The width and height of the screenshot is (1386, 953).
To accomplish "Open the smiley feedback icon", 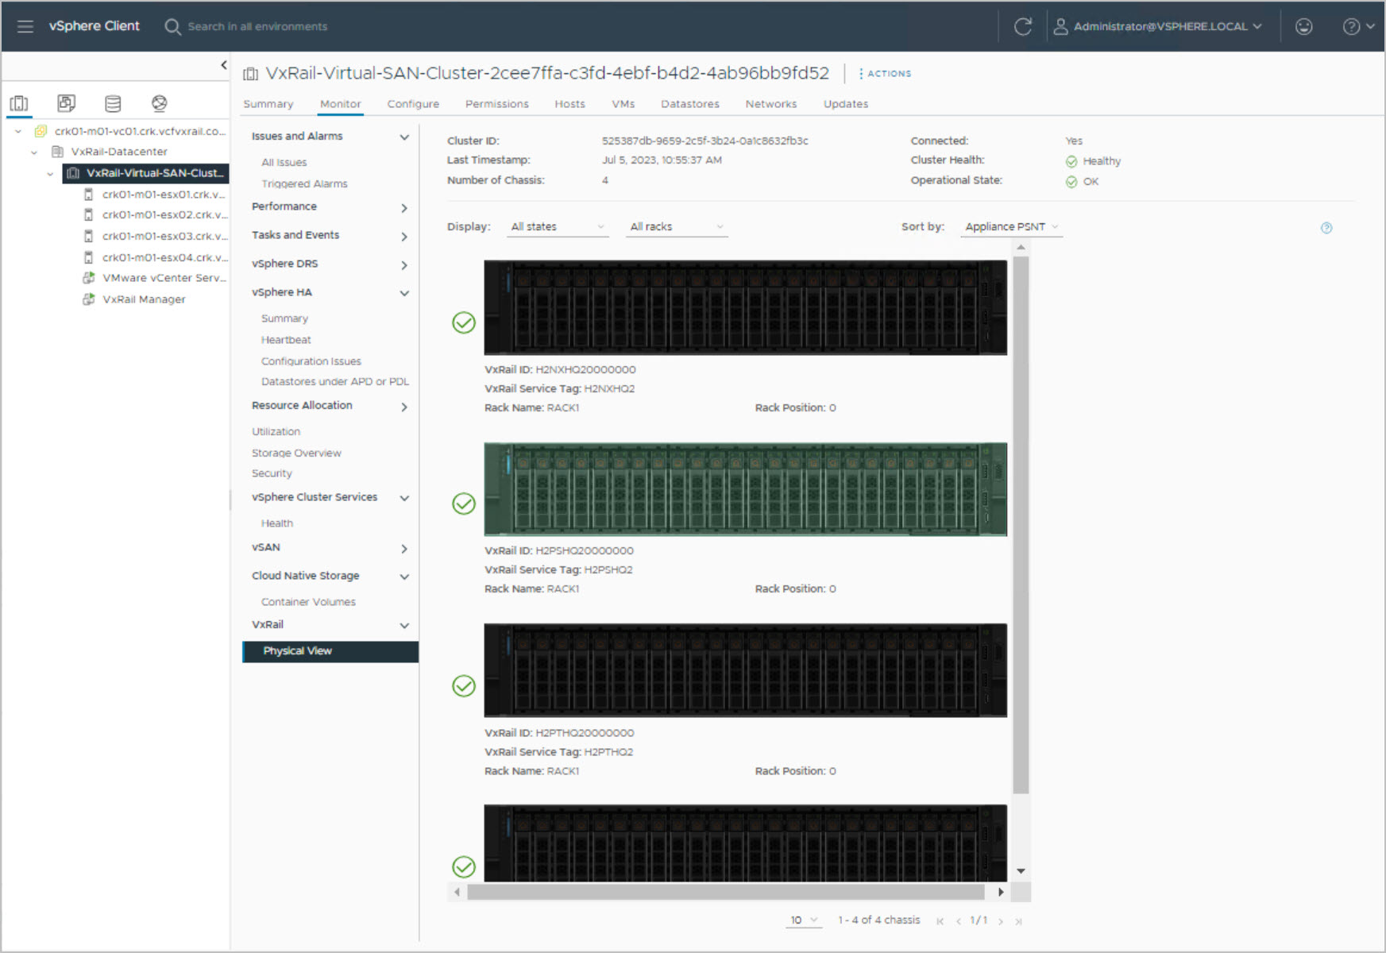I will coord(1303,26).
